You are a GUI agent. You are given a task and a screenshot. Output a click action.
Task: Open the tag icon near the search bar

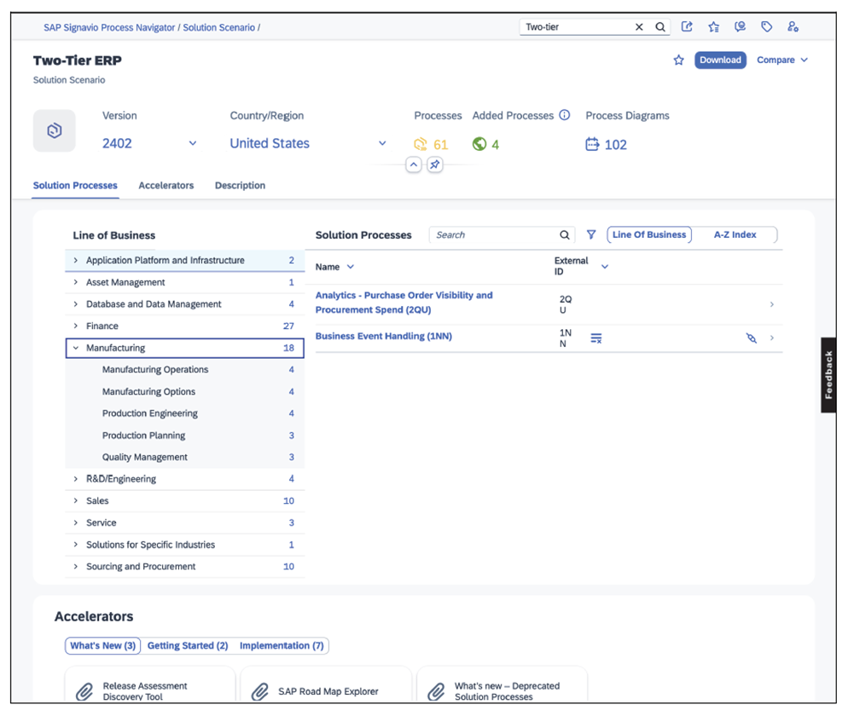click(x=766, y=26)
